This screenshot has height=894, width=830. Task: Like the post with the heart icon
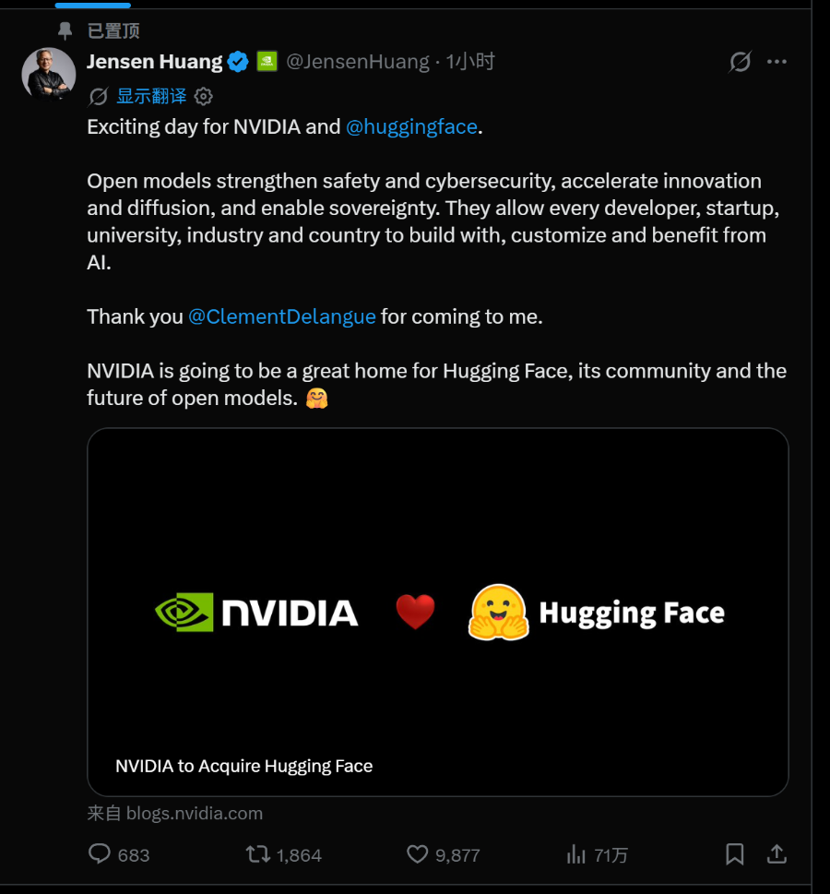tap(417, 853)
